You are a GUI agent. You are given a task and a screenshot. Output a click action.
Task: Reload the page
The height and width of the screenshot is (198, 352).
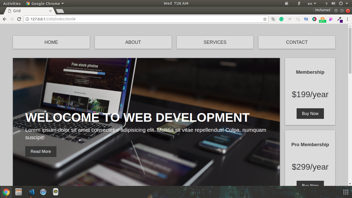(x=19, y=19)
